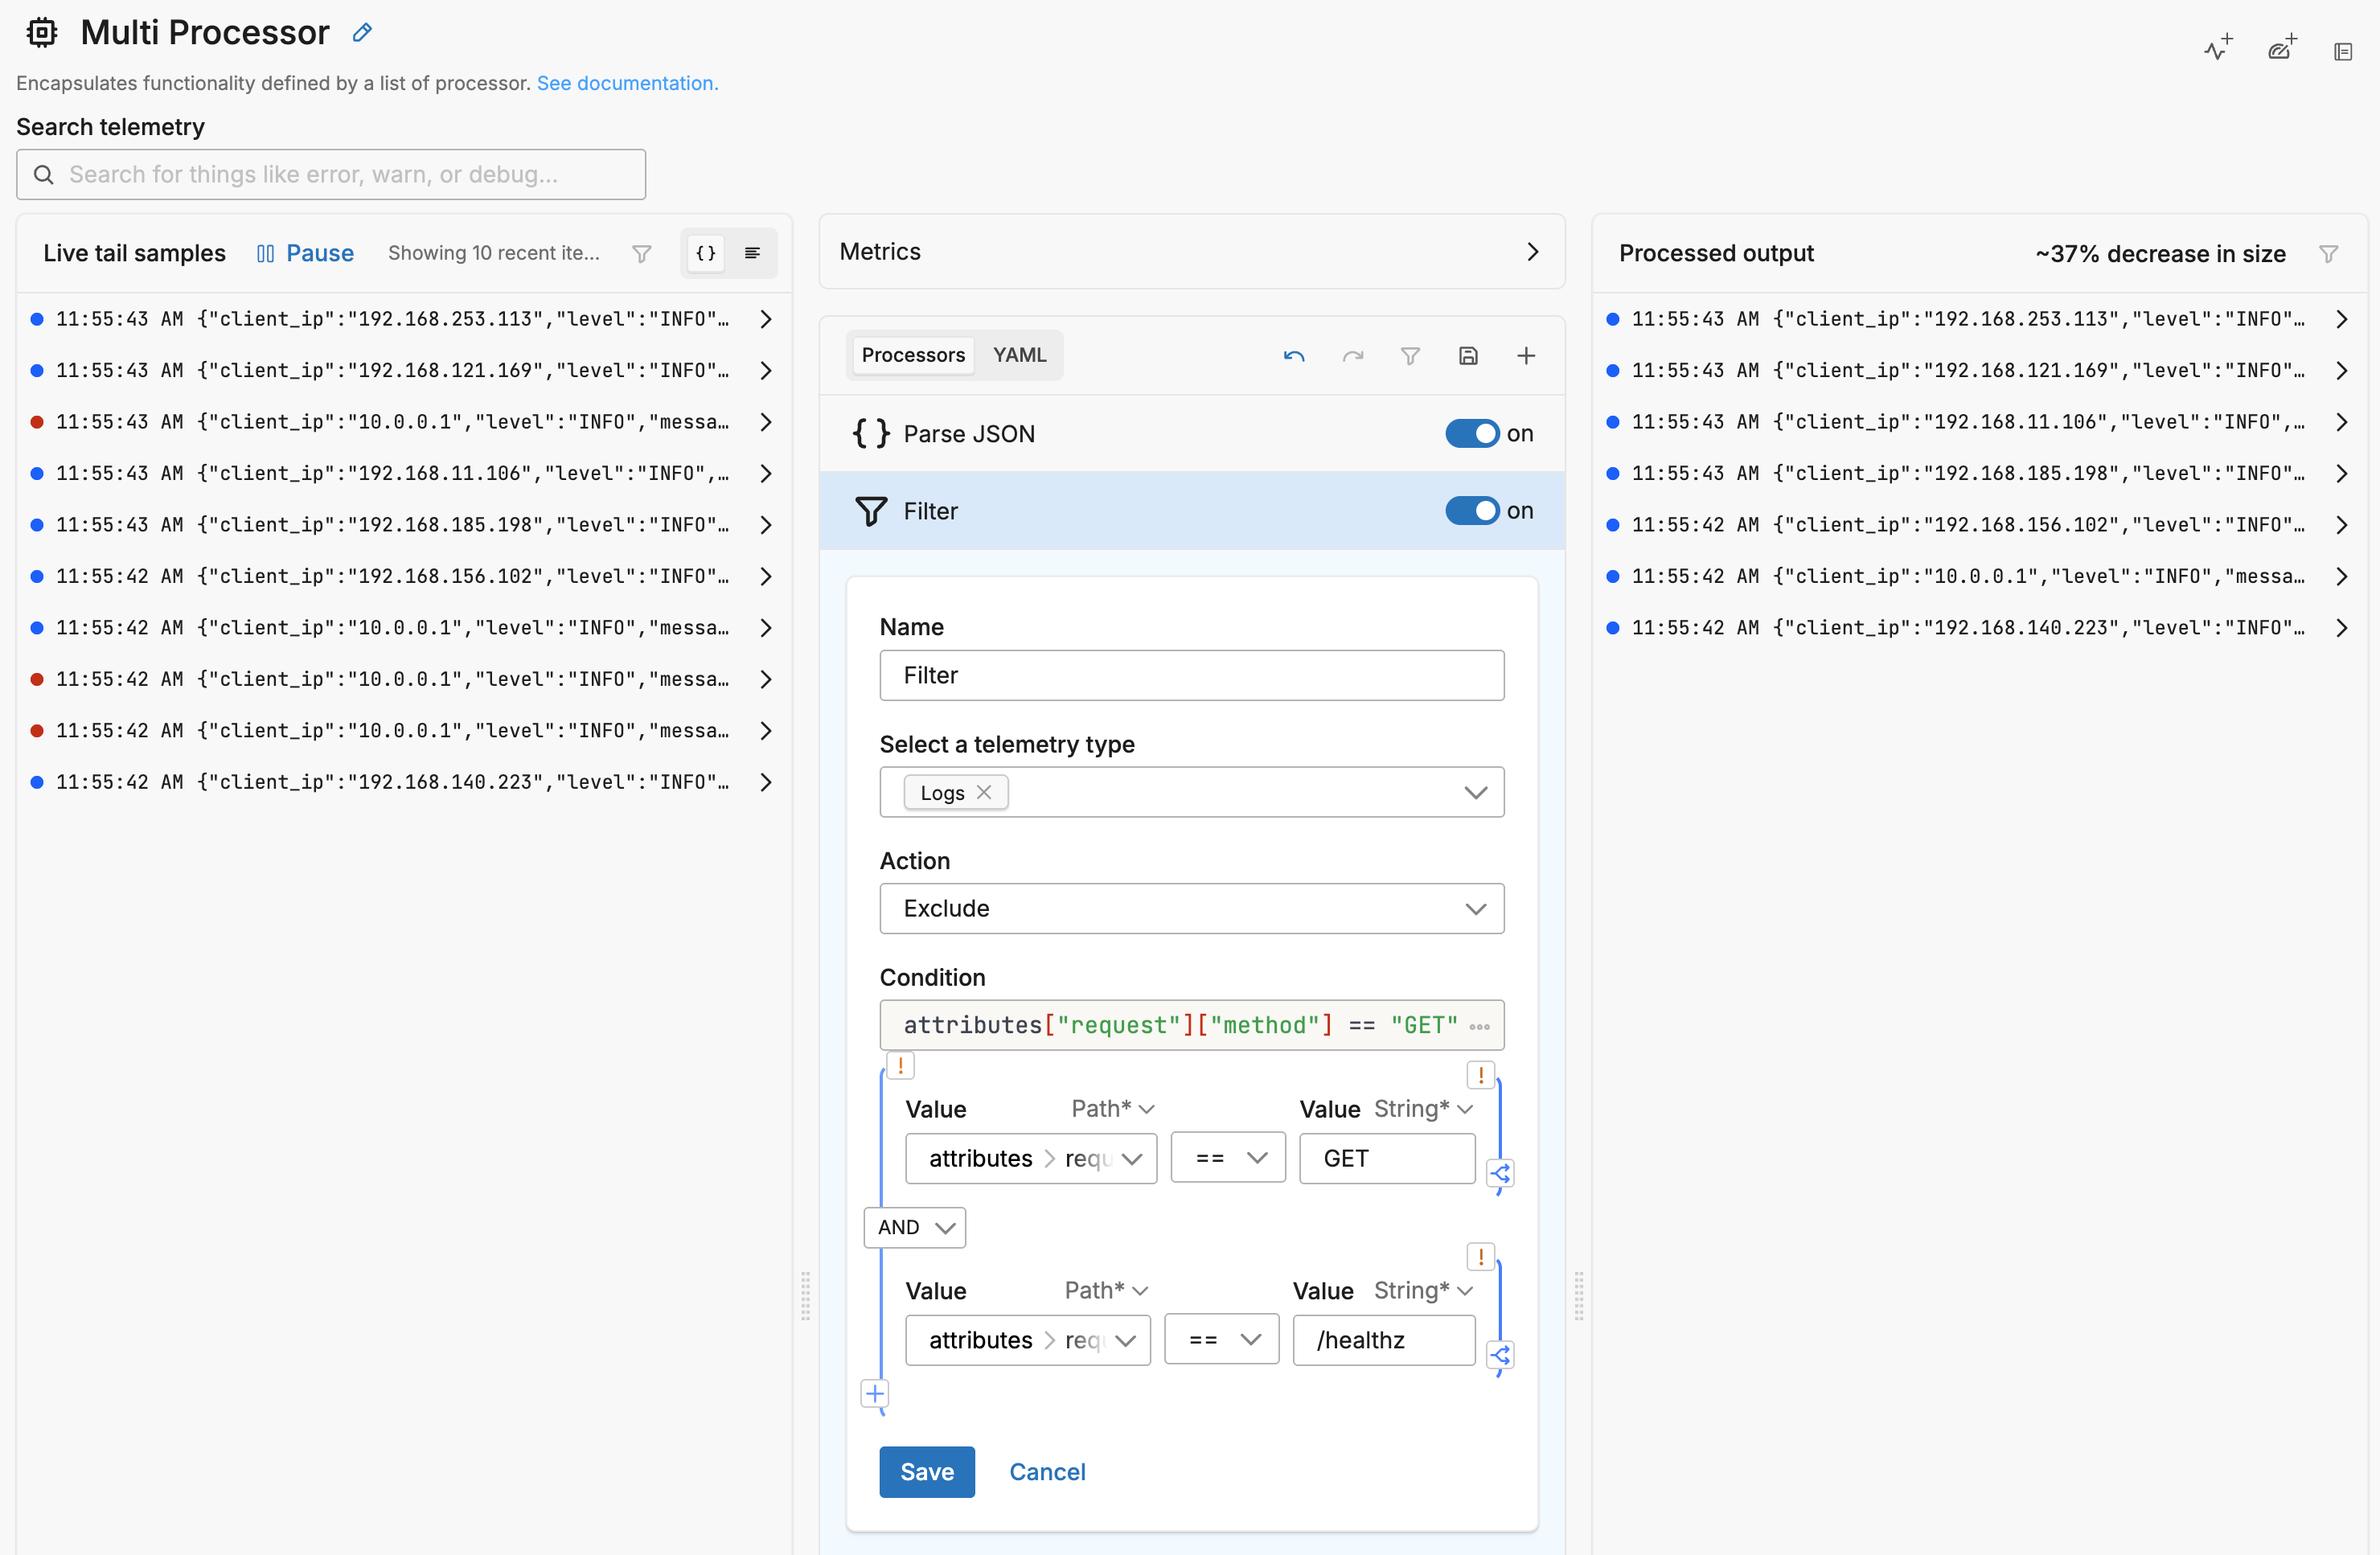
Task: Switch to the YAML tab
Action: (x=1019, y=355)
